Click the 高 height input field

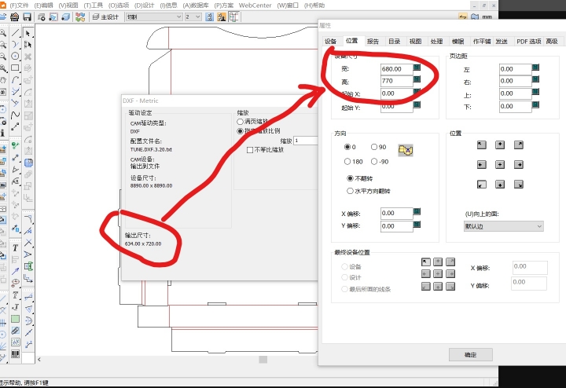tap(395, 81)
